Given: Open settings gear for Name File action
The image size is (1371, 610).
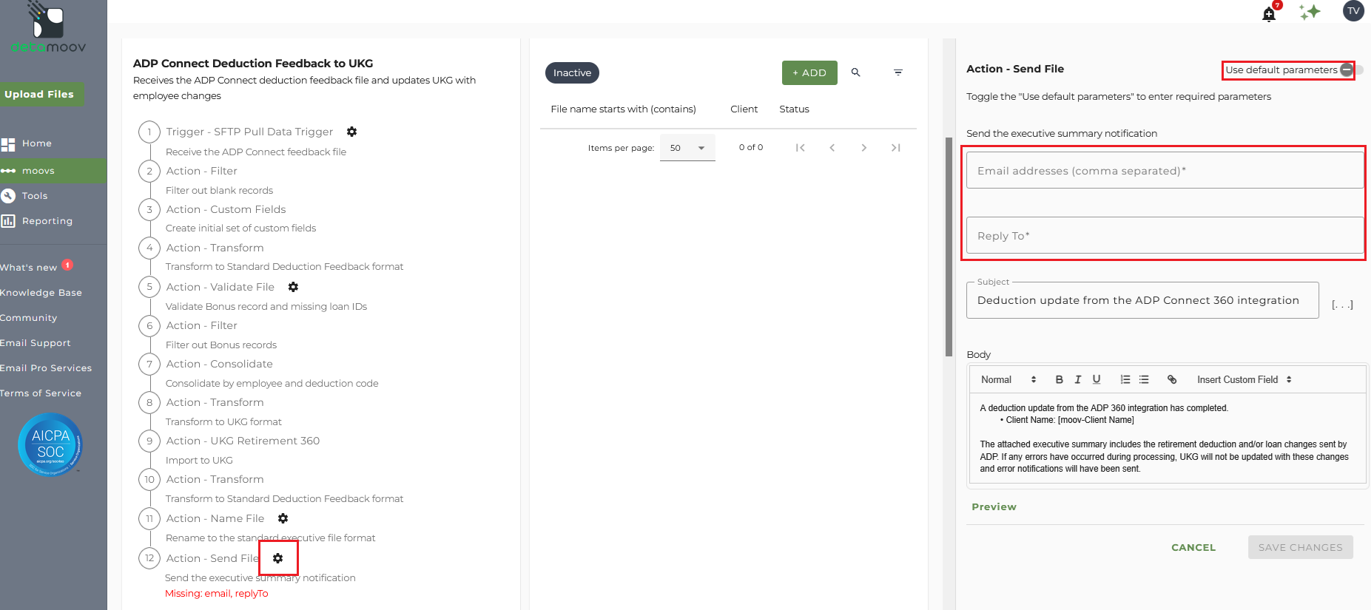Looking at the screenshot, I should click(x=283, y=518).
